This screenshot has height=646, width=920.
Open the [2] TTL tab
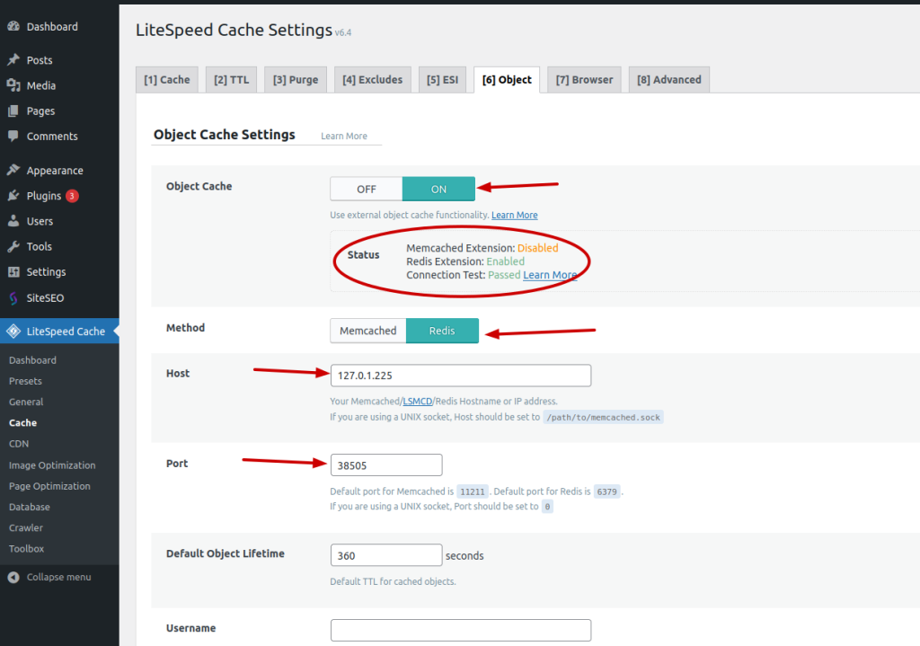[x=231, y=80]
